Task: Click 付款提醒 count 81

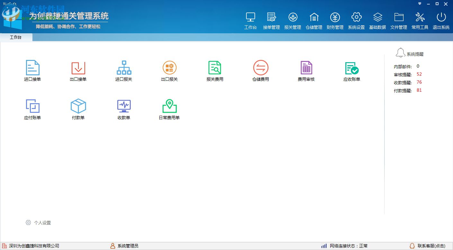Action: [x=419, y=90]
